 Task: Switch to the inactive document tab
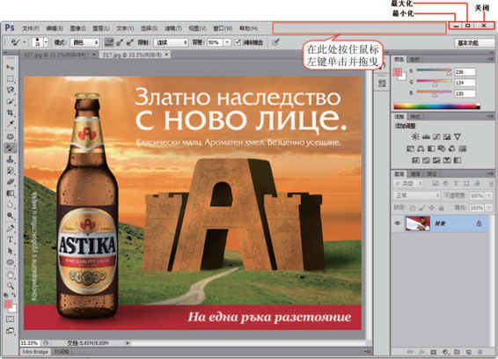pyautogui.click(x=61, y=55)
